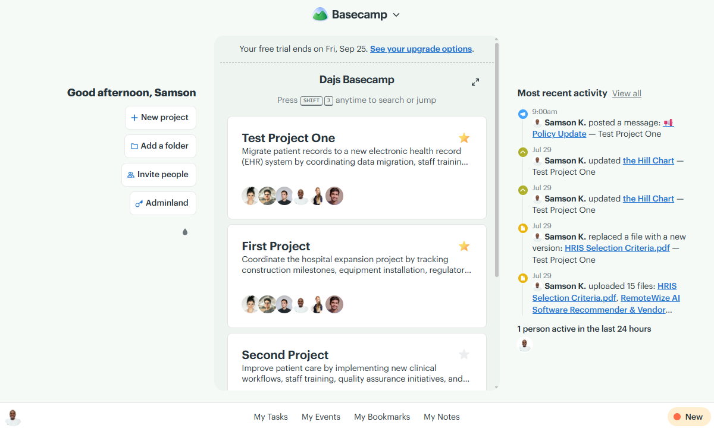Viewport: 714px width, 428px height.
Task: Click the projects panel vertical scrollbar thumb
Action: tap(497, 159)
